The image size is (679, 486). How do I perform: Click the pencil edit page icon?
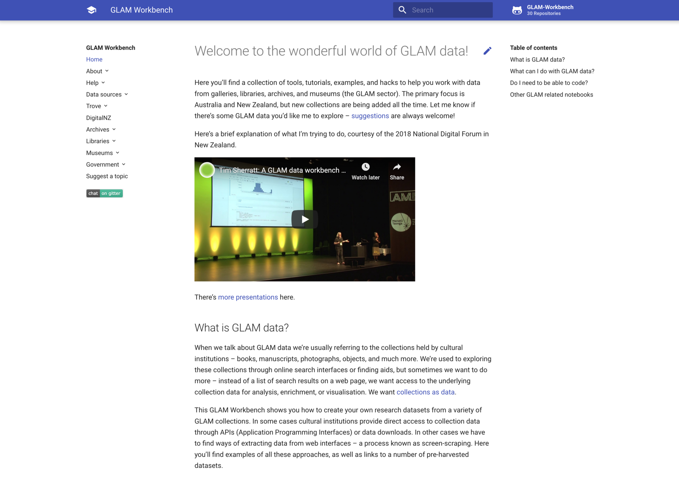[x=487, y=51]
